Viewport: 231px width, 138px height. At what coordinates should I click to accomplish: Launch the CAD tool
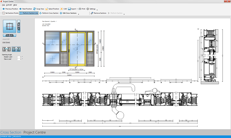pos(64,9)
